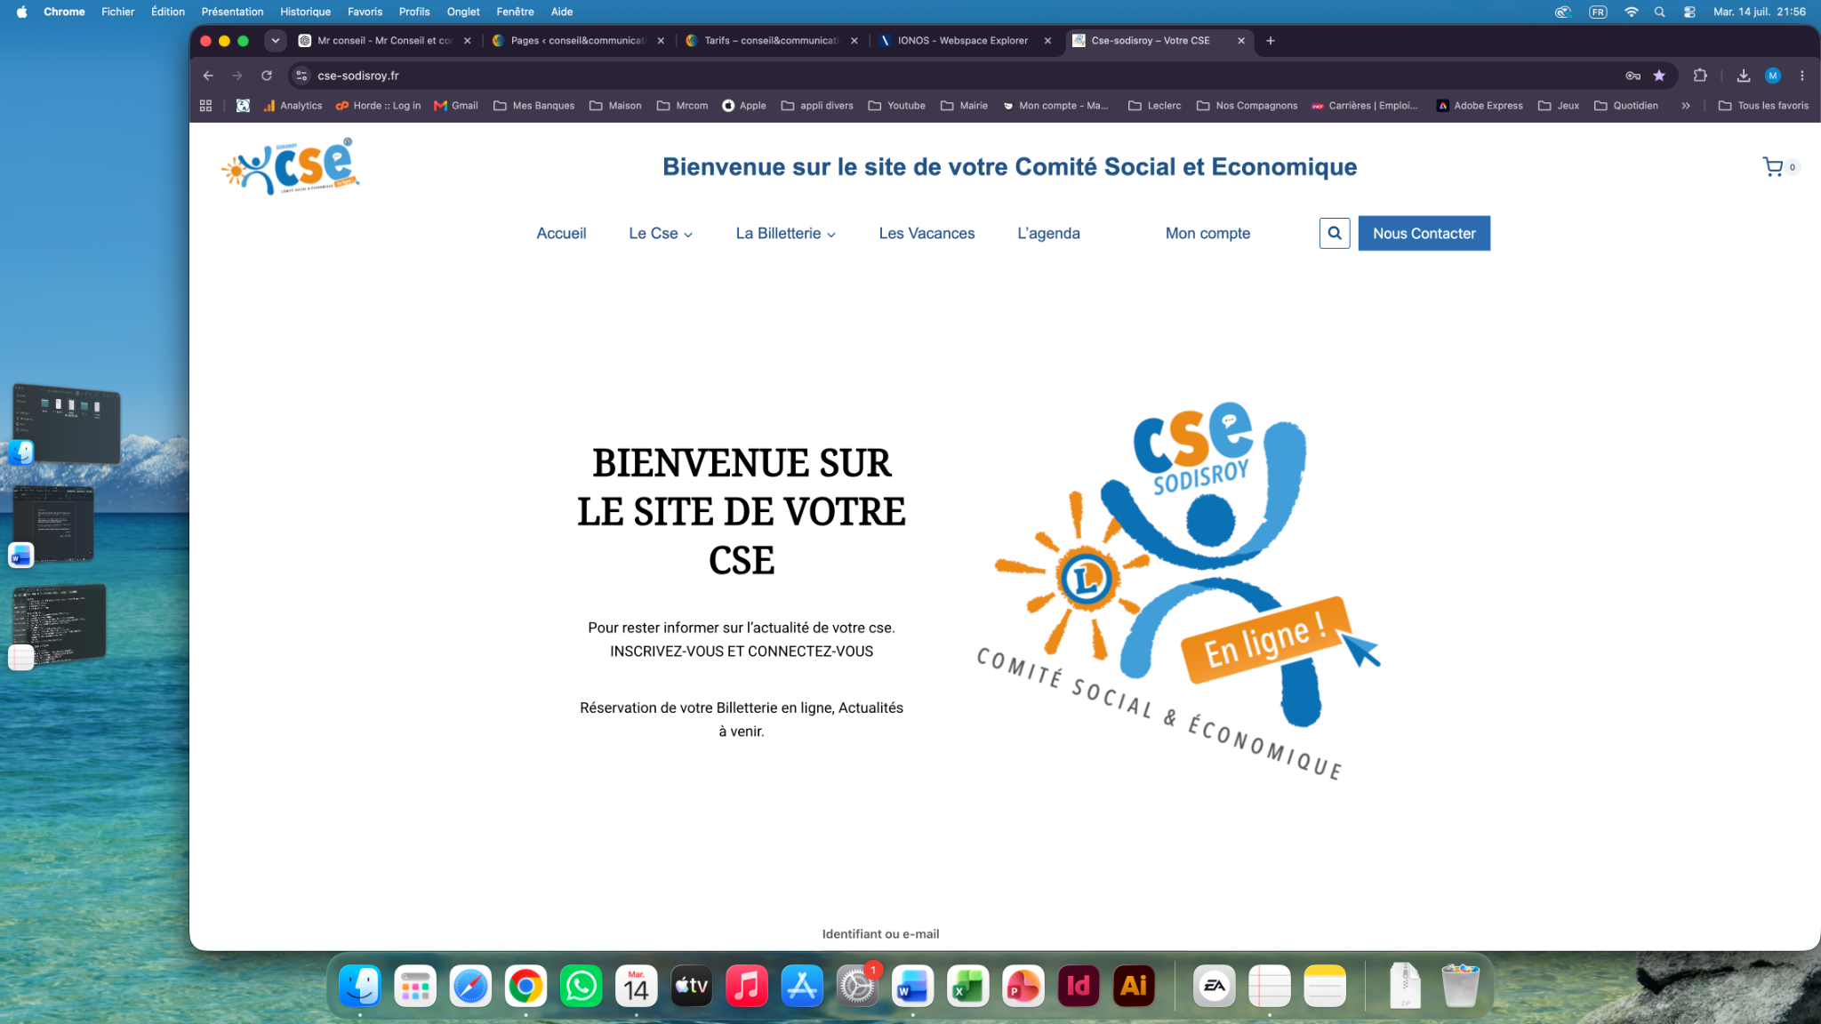Open the Présentation menu
The height and width of the screenshot is (1024, 1821).
(x=232, y=12)
